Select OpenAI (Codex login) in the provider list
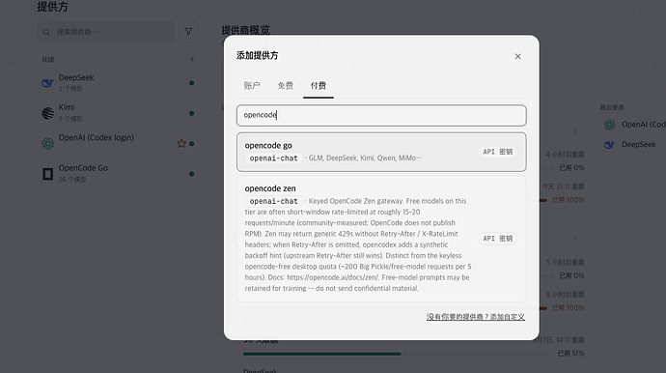 (x=117, y=143)
